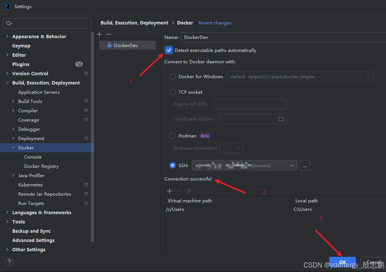Toggle Detect executable paths automatically checkbox
386x272 pixels.
(169, 50)
